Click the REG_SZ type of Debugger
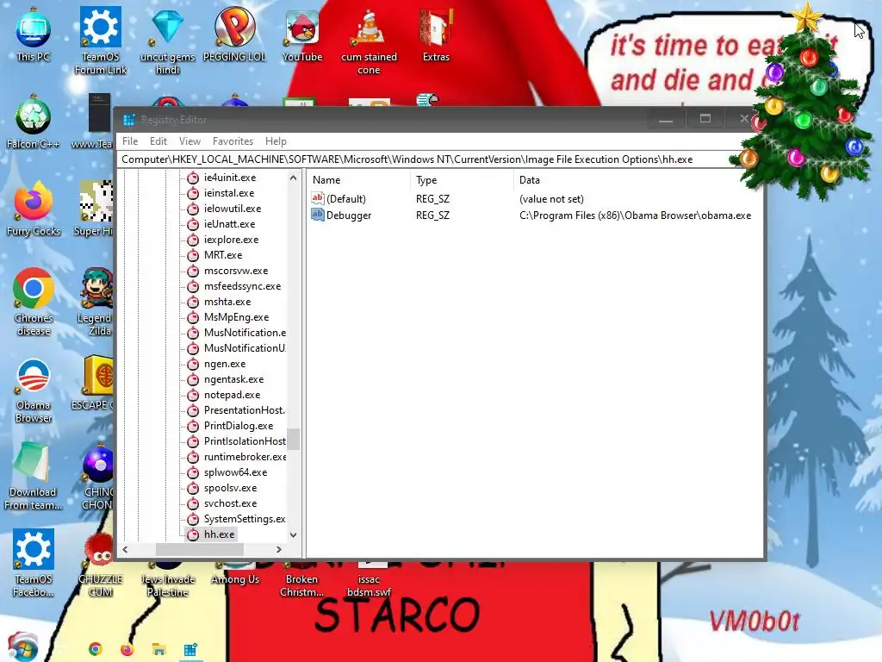Viewport: 882px width, 662px height. (x=432, y=215)
